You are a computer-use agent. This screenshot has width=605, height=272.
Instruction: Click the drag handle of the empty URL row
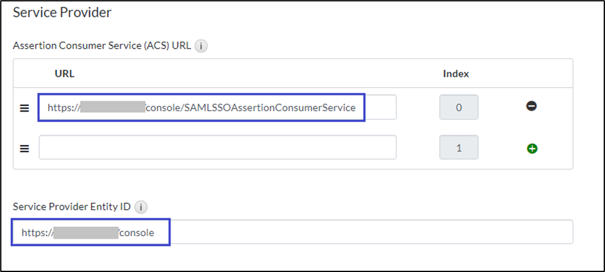tap(25, 148)
